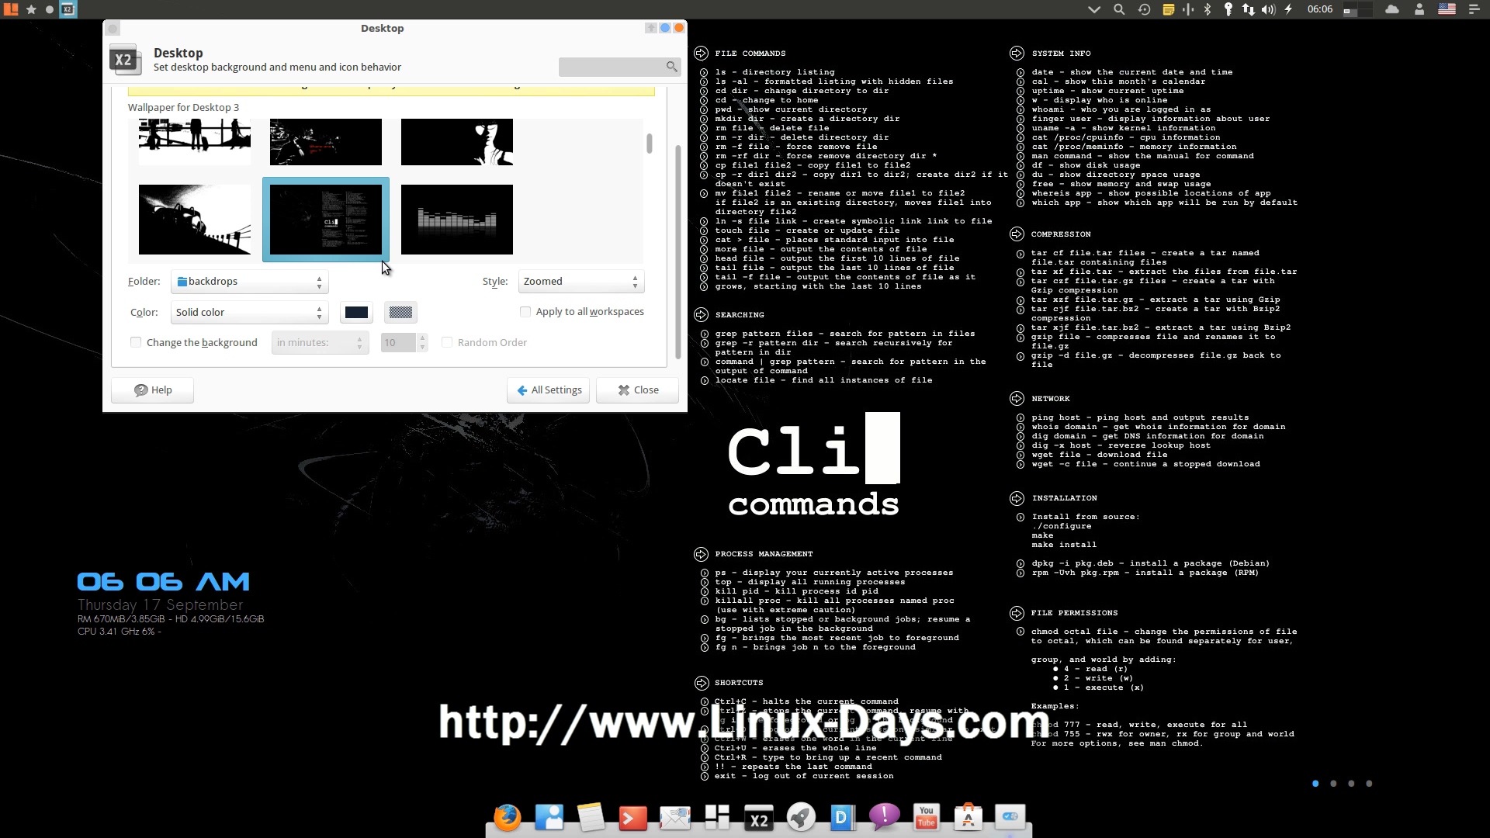The image size is (1490, 838).
Task: Click the All Settings button
Action: pos(549,390)
